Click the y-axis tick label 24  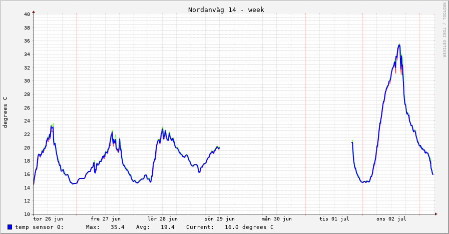[x=27, y=121]
